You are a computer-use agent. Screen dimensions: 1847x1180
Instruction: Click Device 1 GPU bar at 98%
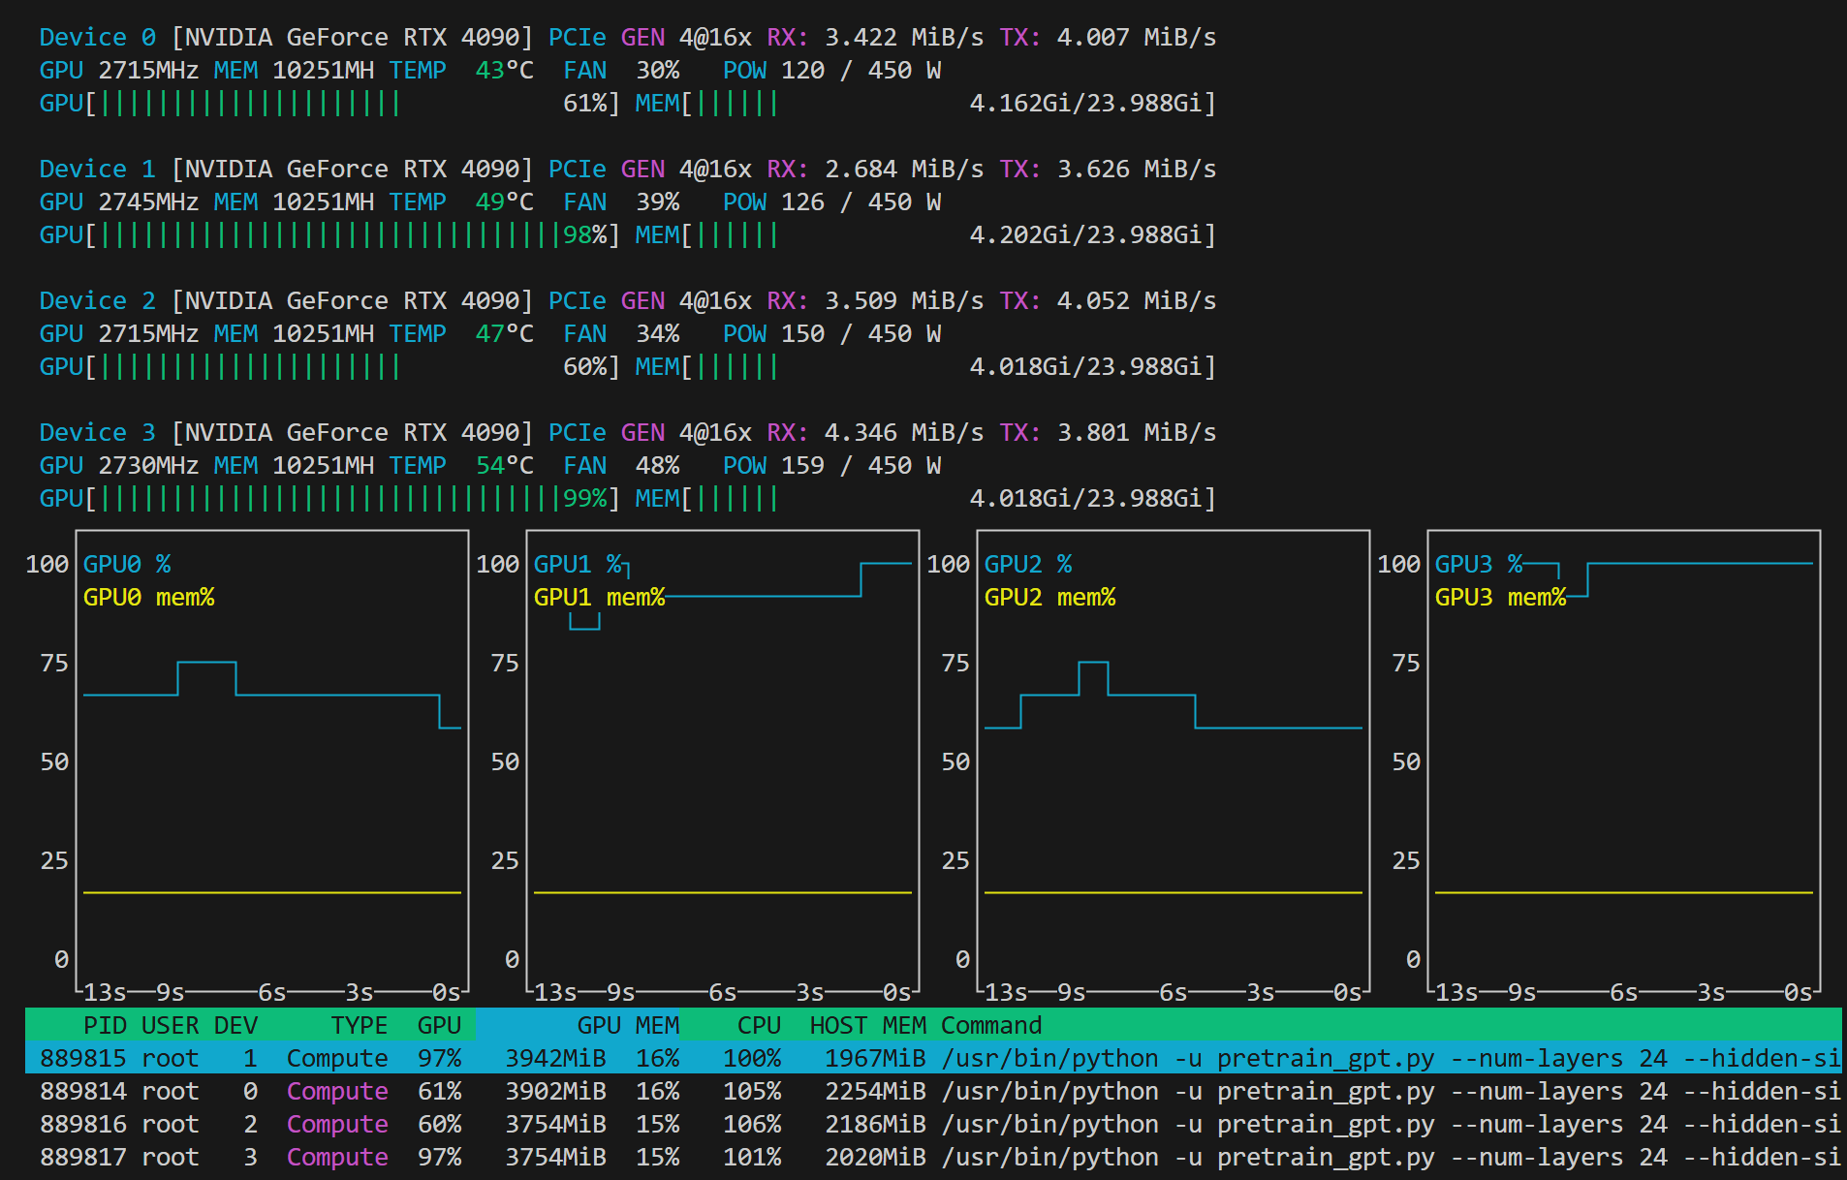[329, 235]
